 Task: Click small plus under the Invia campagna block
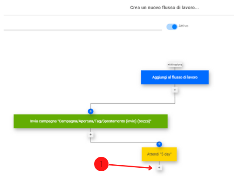tap(91, 134)
